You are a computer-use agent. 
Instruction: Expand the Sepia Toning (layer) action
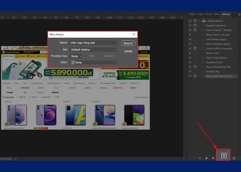pos(203,58)
